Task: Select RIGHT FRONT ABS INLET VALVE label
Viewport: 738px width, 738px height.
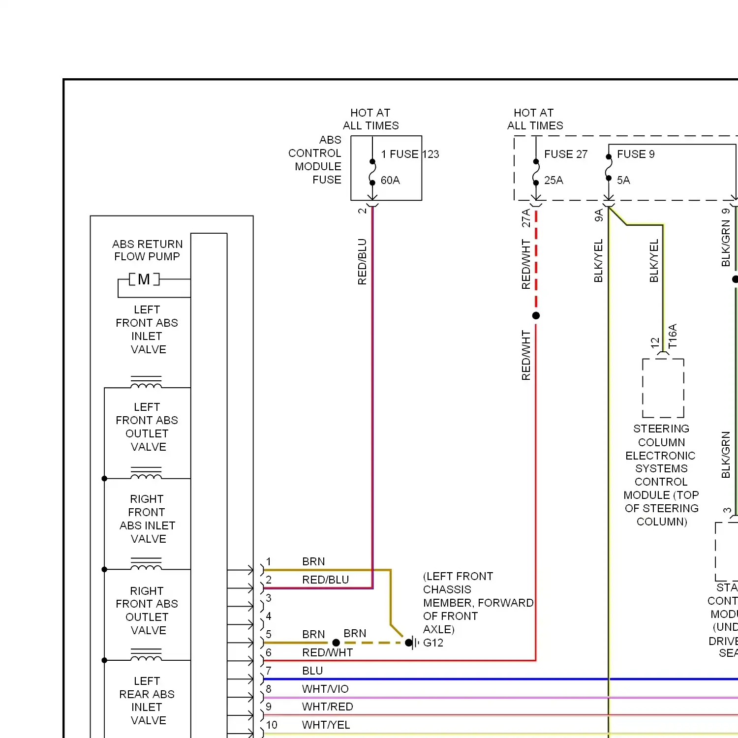Action: click(x=147, y=519)
